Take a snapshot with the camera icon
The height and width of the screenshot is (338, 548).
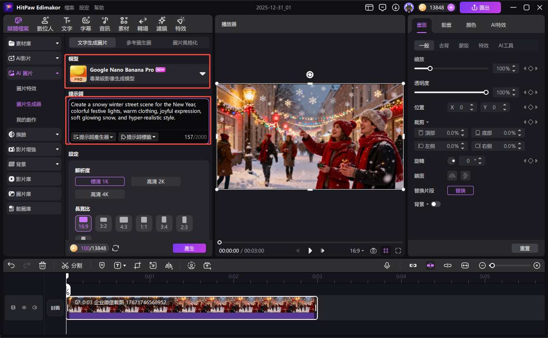coord(373,251)
